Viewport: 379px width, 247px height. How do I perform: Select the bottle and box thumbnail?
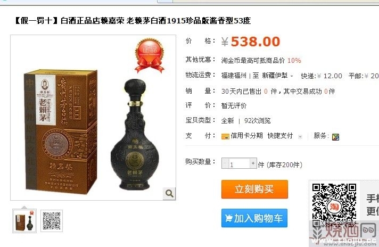pos(24,221)
